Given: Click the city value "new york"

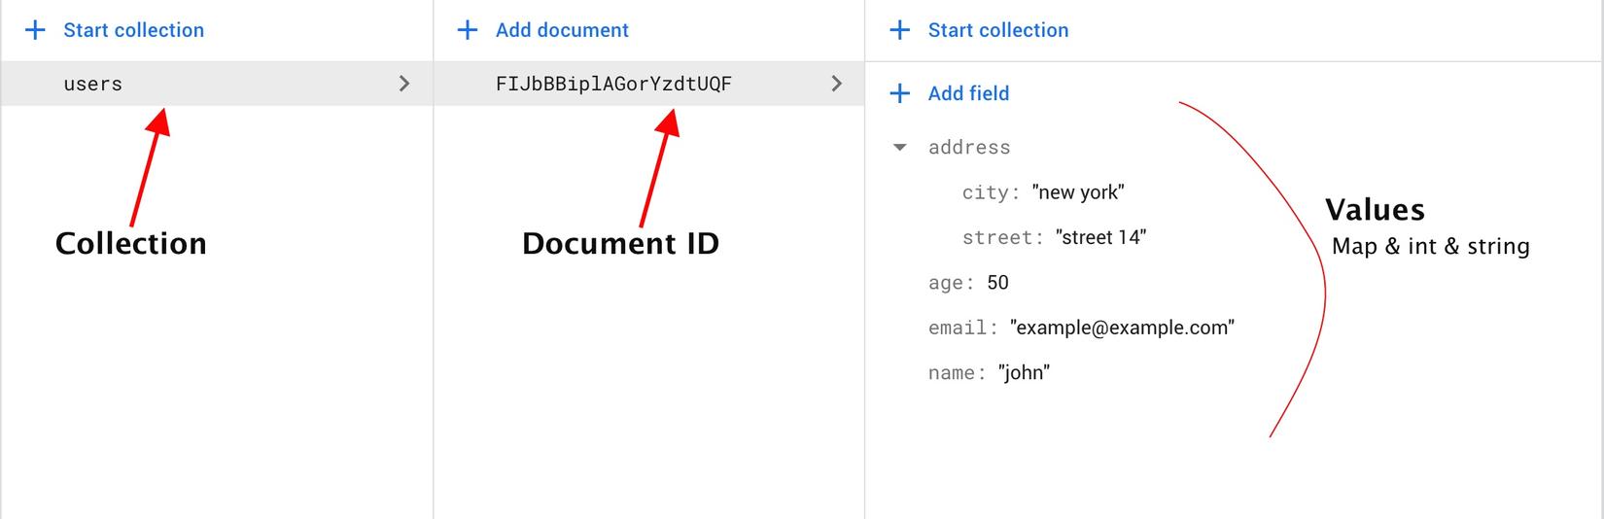Looking at the screenshot, I should coord(1078,192).
